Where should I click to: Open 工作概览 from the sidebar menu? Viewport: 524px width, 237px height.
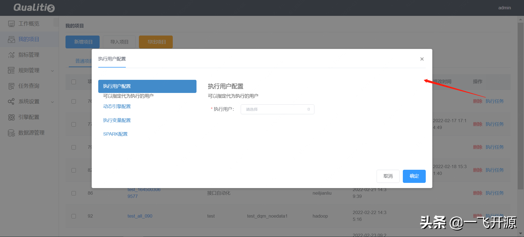tap(29, 24)
